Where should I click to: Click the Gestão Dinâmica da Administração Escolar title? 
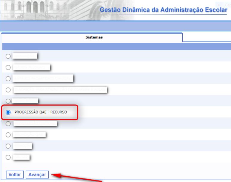pos(164,10)
